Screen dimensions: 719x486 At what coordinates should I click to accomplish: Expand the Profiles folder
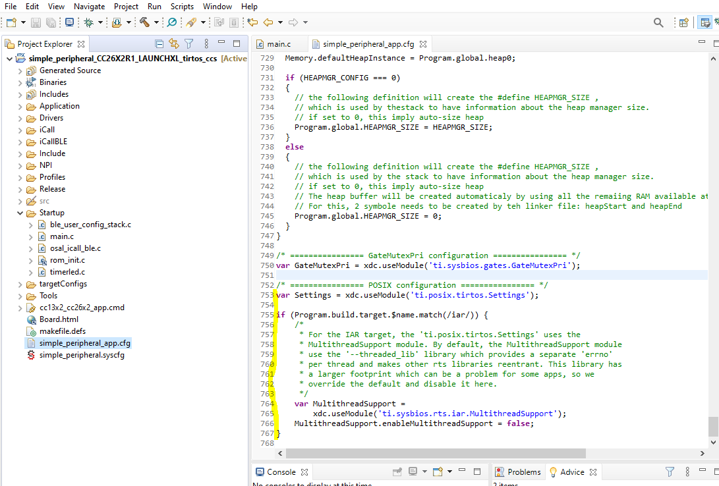click(20, 177)
